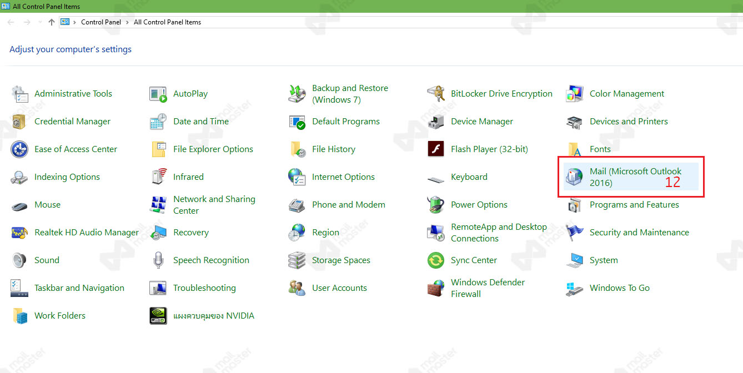Screen dimensions: 743x373
Task: Open the Power Options battery icon
Action: (x=435, y=205)
